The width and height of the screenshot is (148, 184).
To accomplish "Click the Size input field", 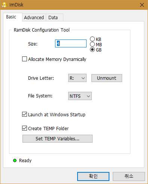I will 71,43.
